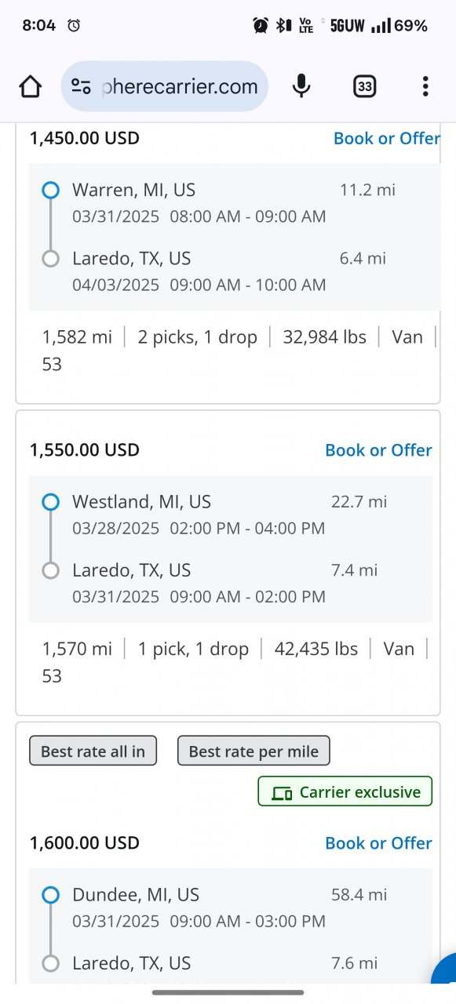Tap Book or Offer for 1,600.00 USD load
Screen dimensions: 456x1004
[378, 843]
